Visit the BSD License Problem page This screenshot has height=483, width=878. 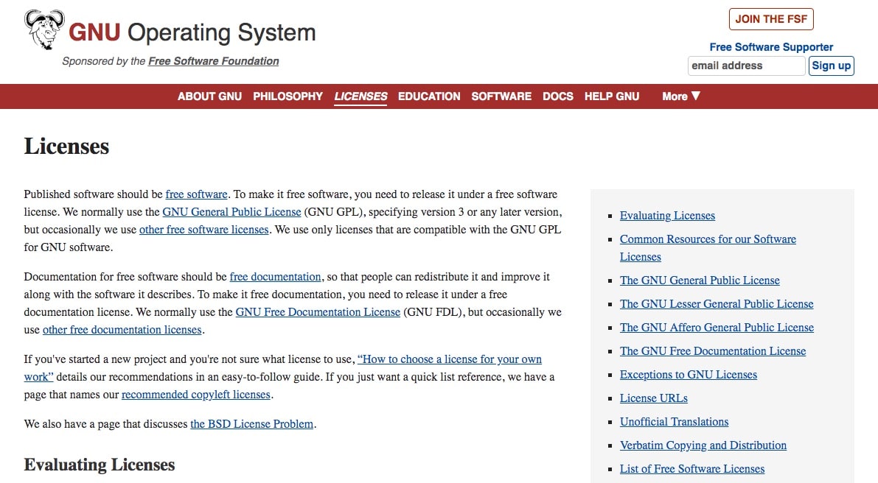pos(252,423)
